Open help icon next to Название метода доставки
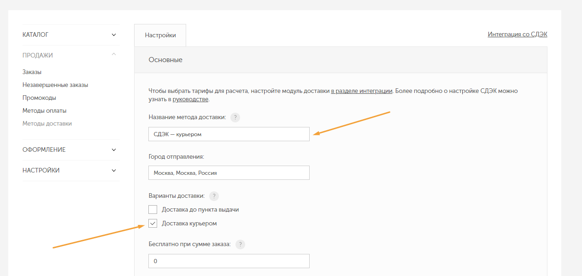Image resolution: width=582 pixels, height=276 pixels. tap(235, 117)
